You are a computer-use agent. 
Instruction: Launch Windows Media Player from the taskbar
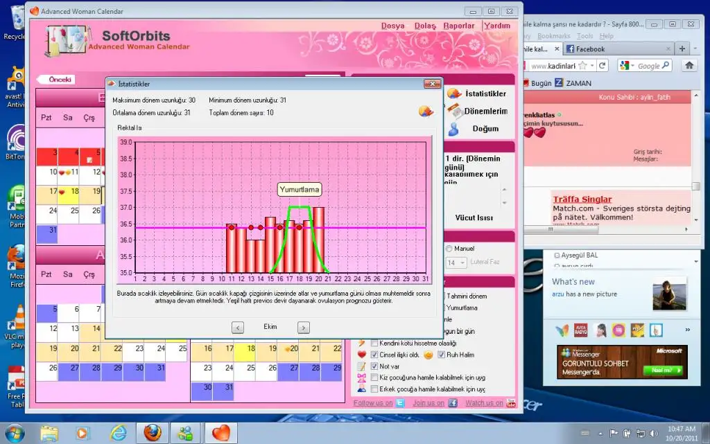(82, 433)
